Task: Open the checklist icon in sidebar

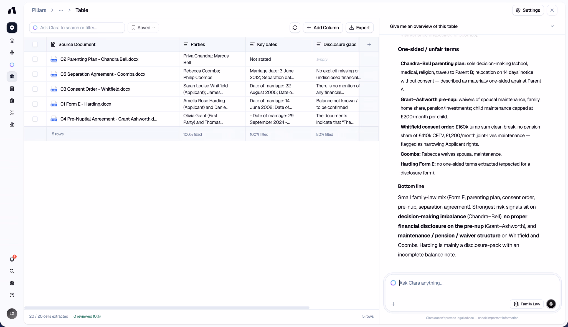Action: 12,113
